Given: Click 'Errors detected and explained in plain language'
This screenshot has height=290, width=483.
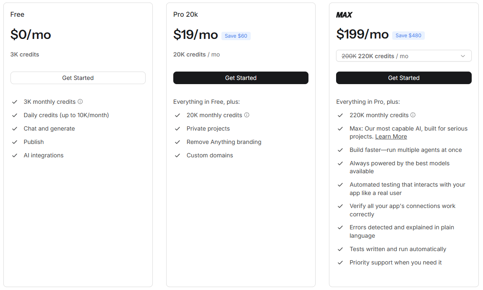Looking at the screenshot, I should [x=402, y=231].
